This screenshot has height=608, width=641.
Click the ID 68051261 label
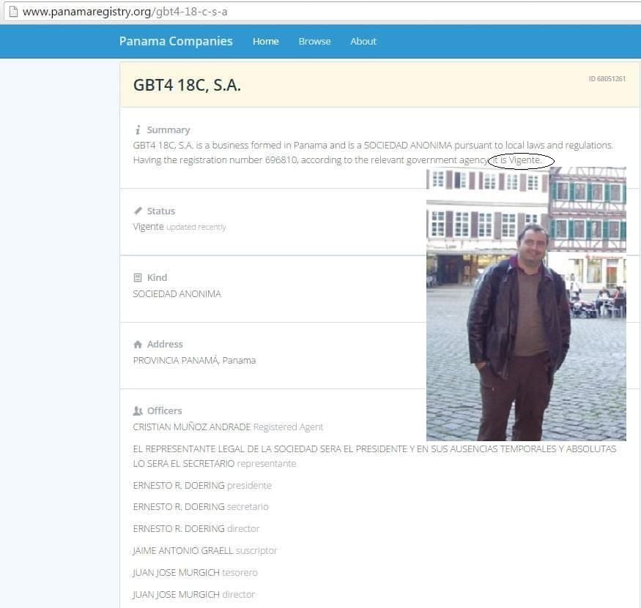point(607,79)
